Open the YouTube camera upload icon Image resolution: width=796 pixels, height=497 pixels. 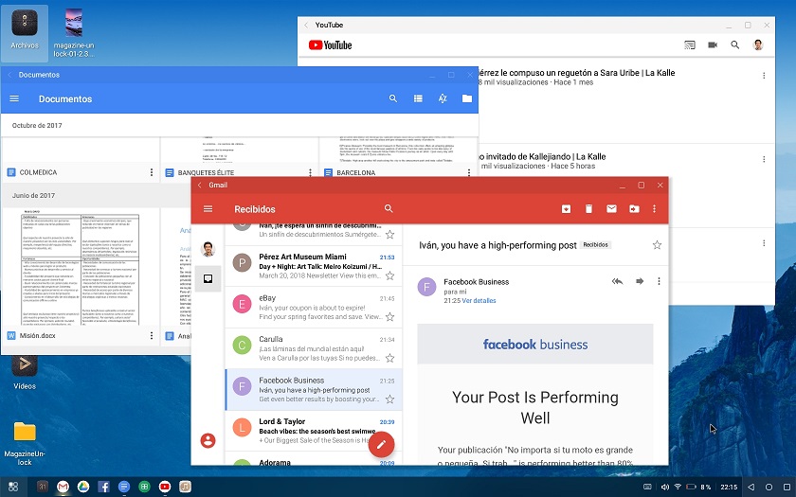click(x=713, y=45)
